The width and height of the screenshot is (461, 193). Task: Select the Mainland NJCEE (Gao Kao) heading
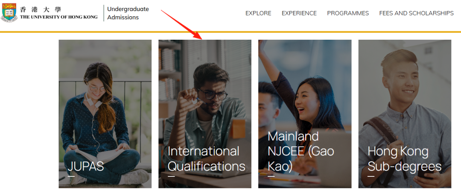pos(301,151)
